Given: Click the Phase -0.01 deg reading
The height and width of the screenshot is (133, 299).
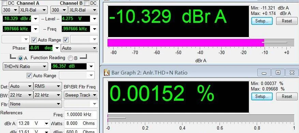Looking at the screenshot, I should (x=41, y=48).
